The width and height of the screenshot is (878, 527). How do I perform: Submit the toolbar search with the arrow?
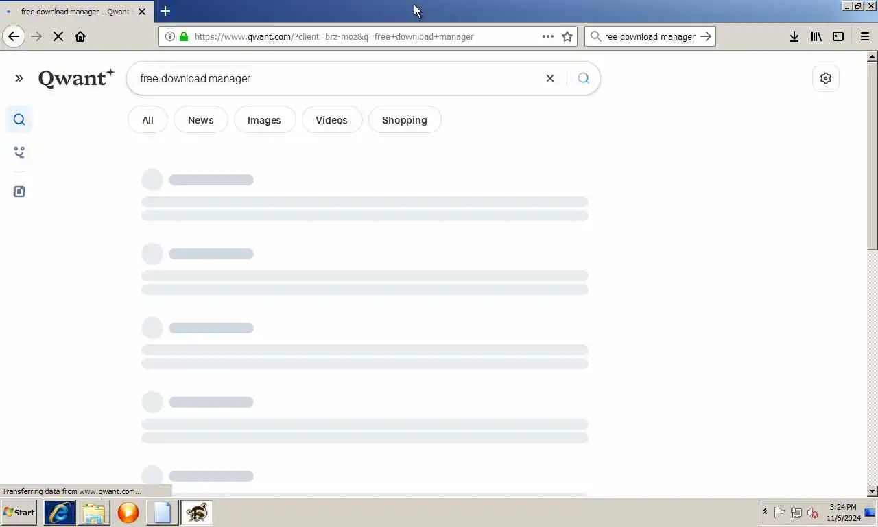[706, 36]
